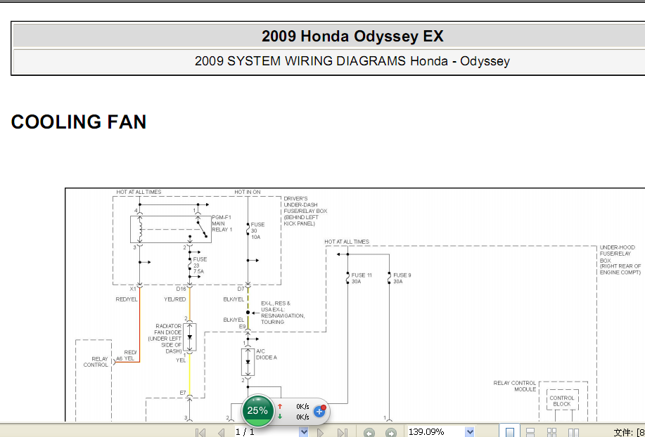This screenshot has width=645, height=437.
Task: Click the FUSE 9 30A label
Action: point(402,278)
